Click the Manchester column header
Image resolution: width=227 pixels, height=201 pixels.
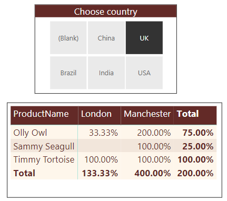(147, 115)
